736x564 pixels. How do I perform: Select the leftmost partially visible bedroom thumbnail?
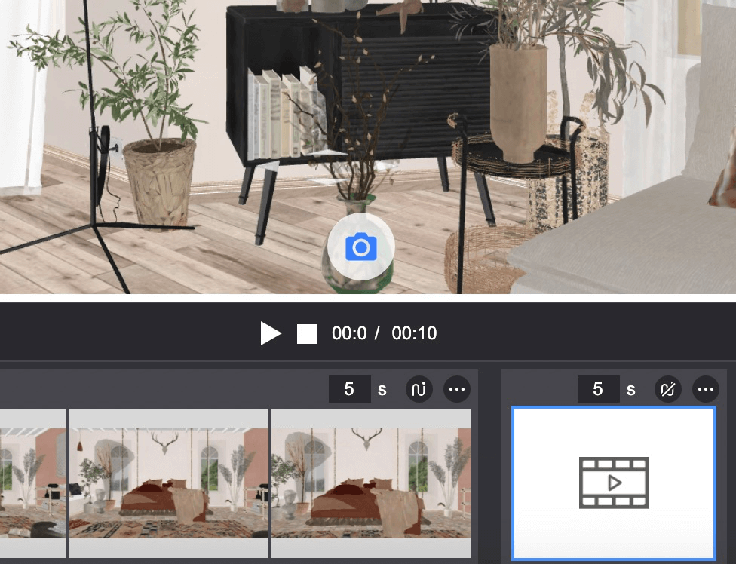pos(32,483)
